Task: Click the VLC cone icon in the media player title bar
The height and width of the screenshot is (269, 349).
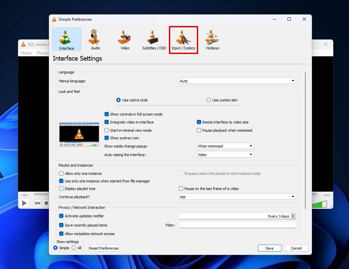Action: coord(23,44)
